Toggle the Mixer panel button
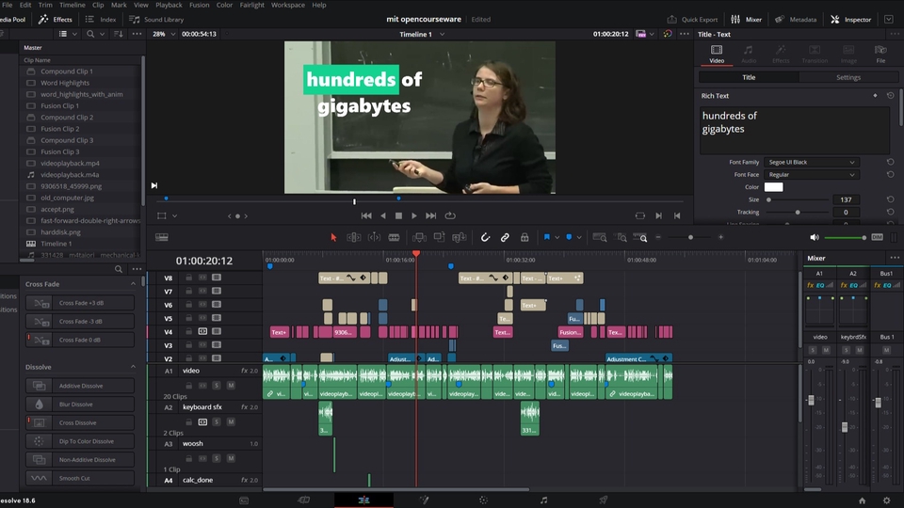This screenshot has width=904, height=508. 747,19
